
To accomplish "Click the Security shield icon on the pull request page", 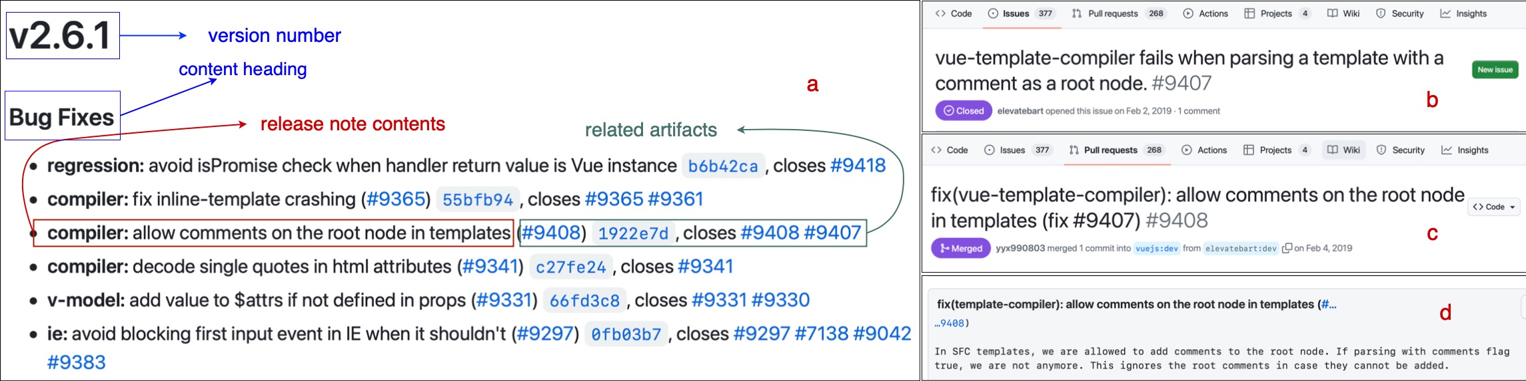I will click(1381, 150).
